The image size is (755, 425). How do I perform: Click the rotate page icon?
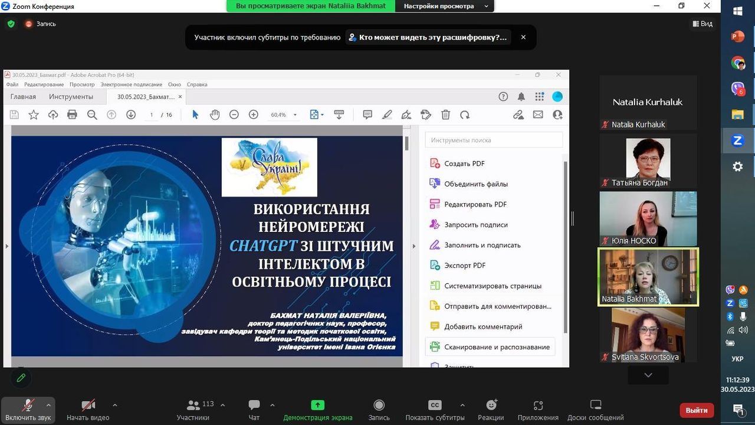point(465,115)
